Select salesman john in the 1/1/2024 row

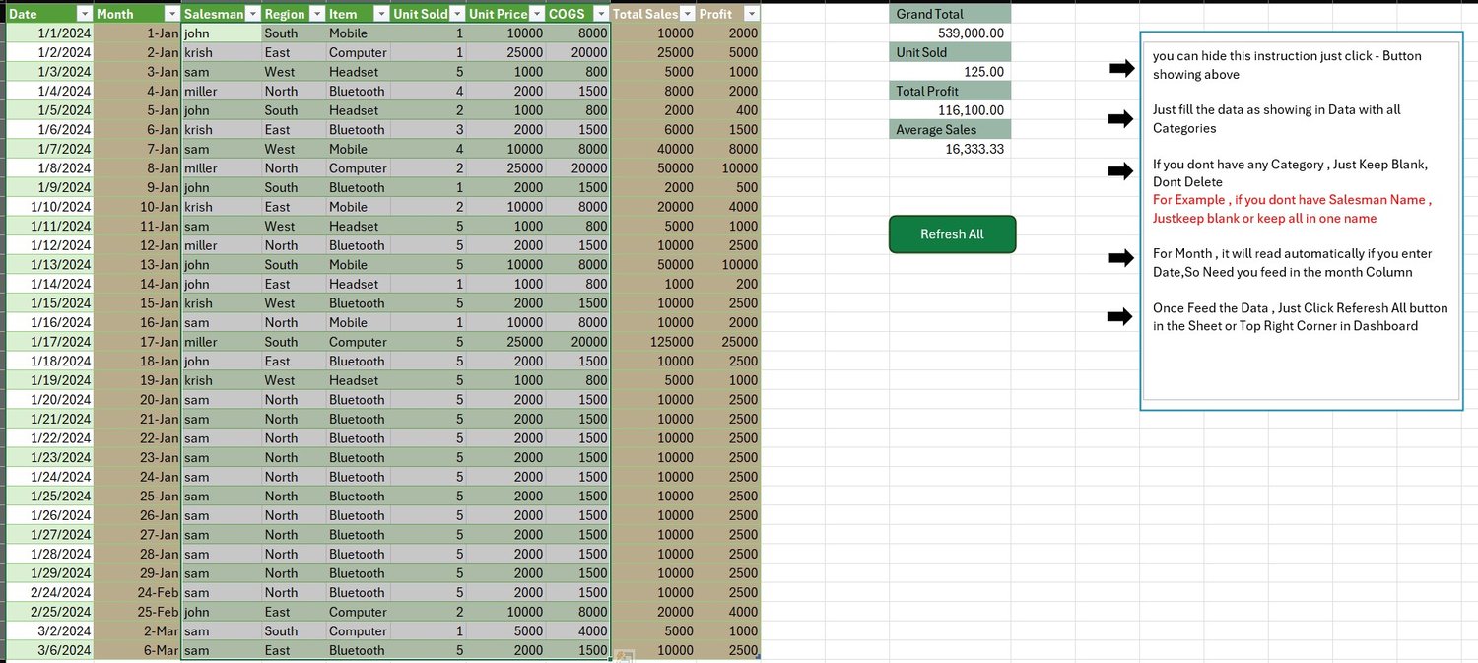tap(222, 33)
